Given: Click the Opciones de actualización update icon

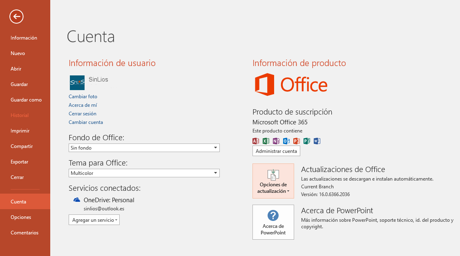Looking at the screenshot, I should pyautogui.click(x=273, y=174).
